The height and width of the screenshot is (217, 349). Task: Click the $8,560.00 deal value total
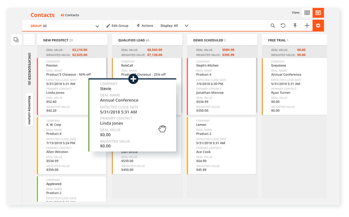click(x=155, y=50)
